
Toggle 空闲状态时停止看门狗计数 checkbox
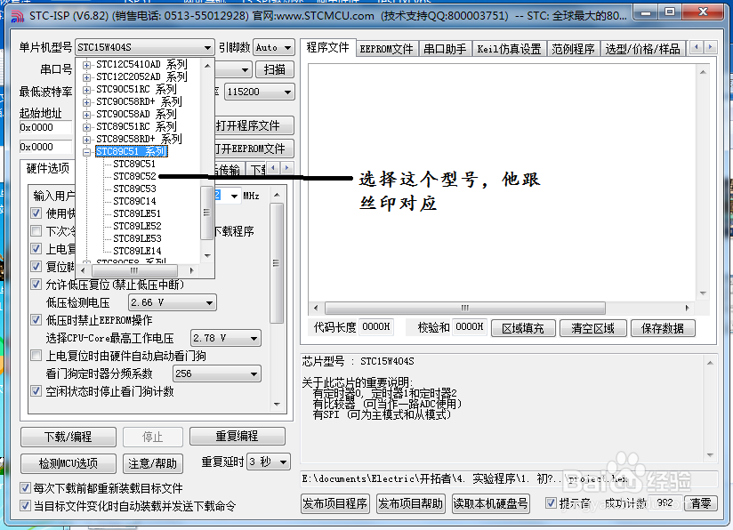pyautogui.click(x=36, y=390)
